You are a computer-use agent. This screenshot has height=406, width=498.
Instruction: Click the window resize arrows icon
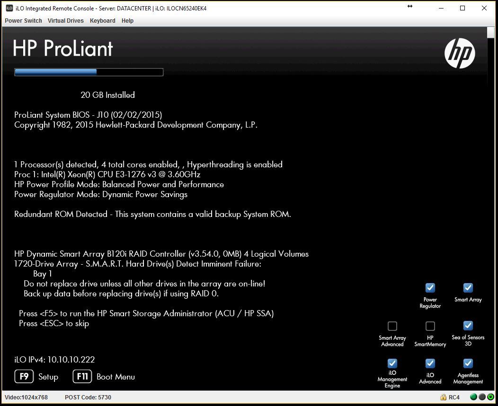410,6
